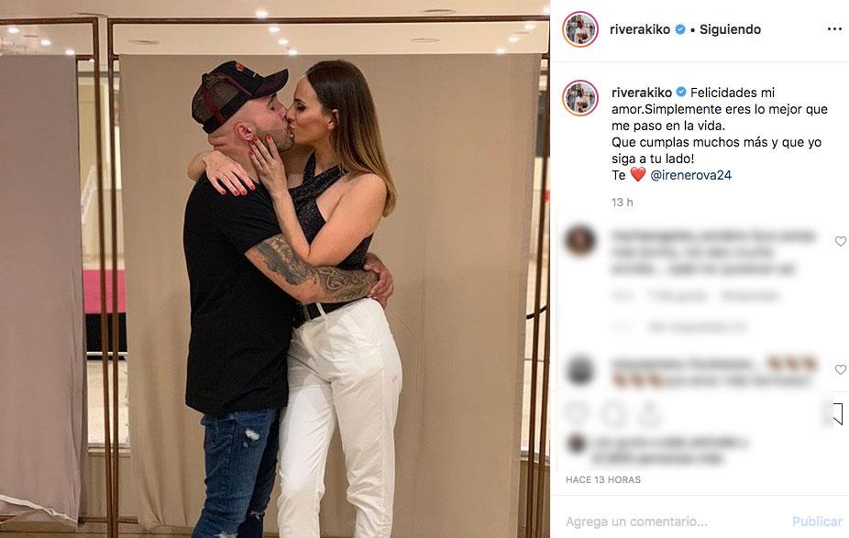The height and width of the screenshot is (538, 849).
Task: Click the HACE 13 HORAS timestamp
Action: coord(602,479)
